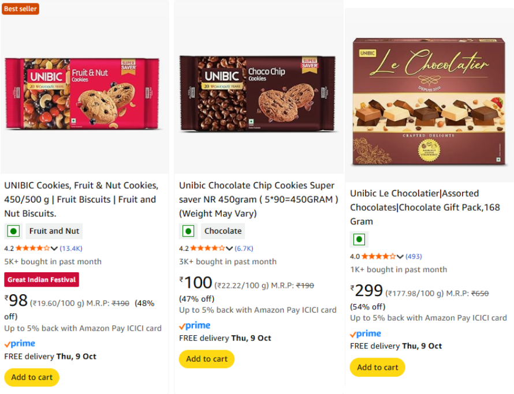
Task: Click star rating of Fruit & Nut Cookies
Action: point(32,249)
